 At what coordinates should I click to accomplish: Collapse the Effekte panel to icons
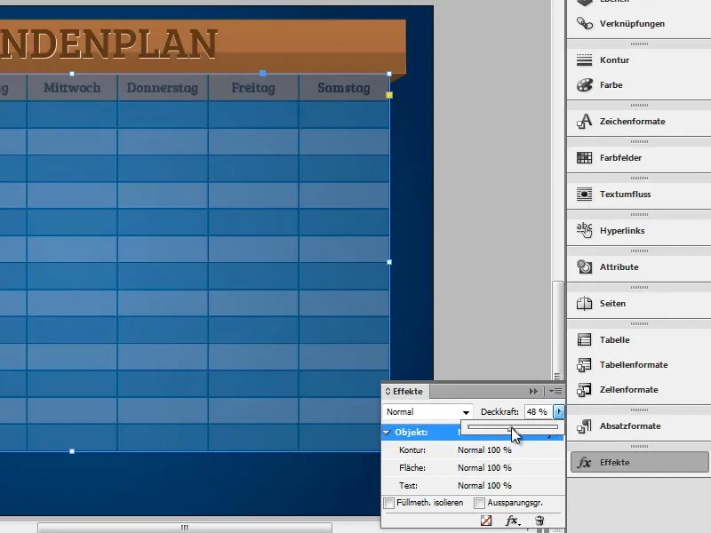click(x=533, y=391)
